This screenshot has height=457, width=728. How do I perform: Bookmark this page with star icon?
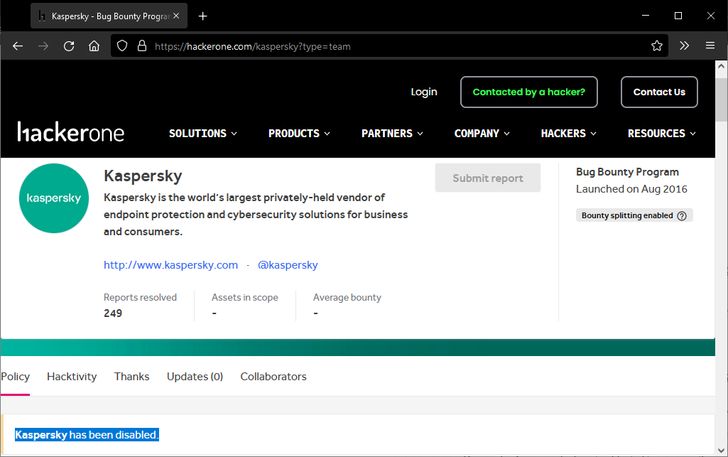pos(656,46)
